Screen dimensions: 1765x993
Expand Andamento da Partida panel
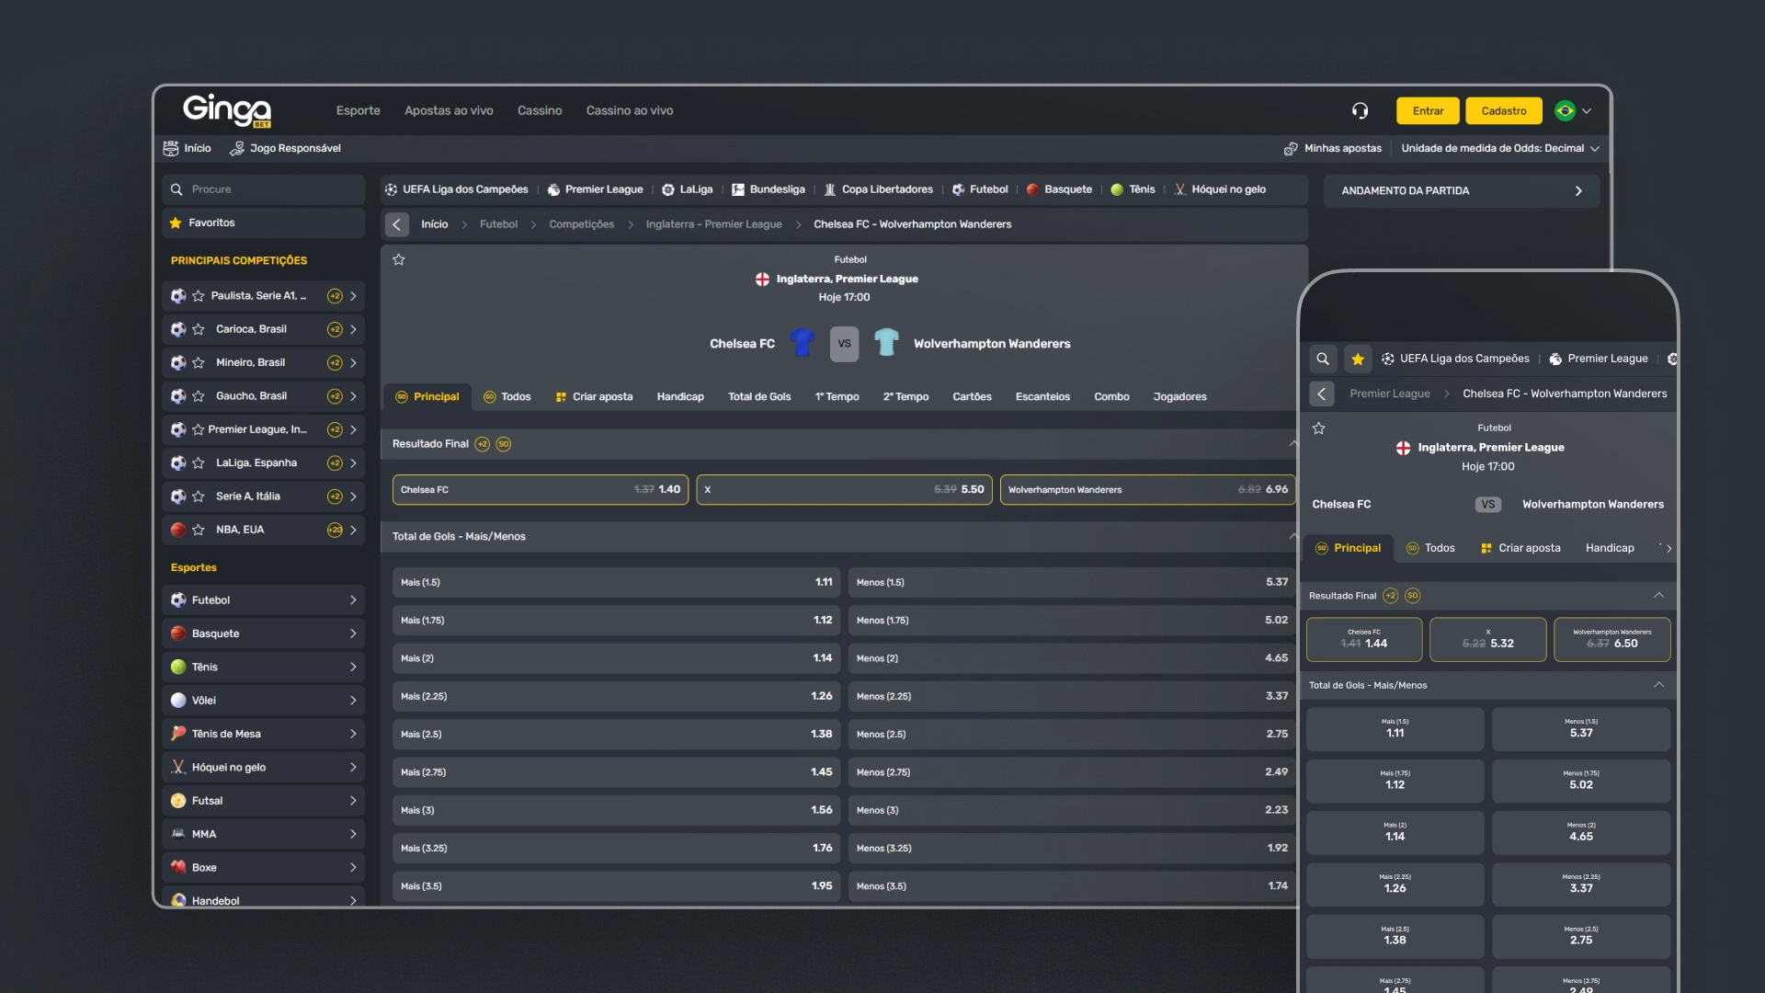pyautogui.click(x=1462, y=191)
